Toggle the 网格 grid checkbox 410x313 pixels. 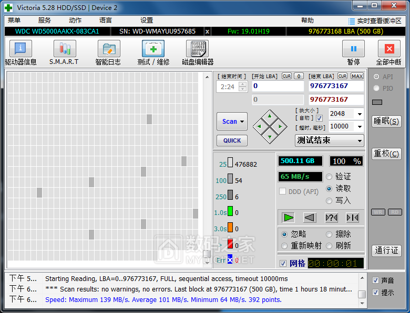click(283, 263)
